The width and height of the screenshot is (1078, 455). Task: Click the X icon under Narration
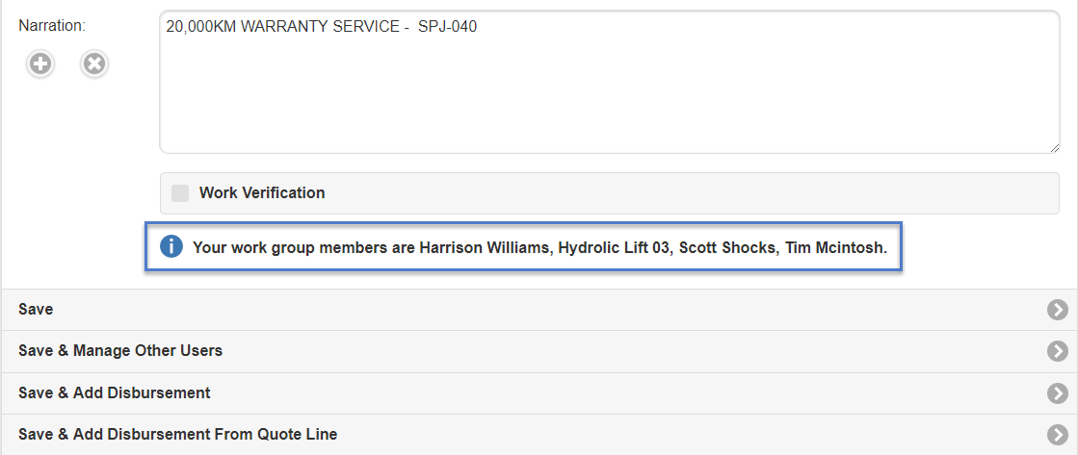93,64
